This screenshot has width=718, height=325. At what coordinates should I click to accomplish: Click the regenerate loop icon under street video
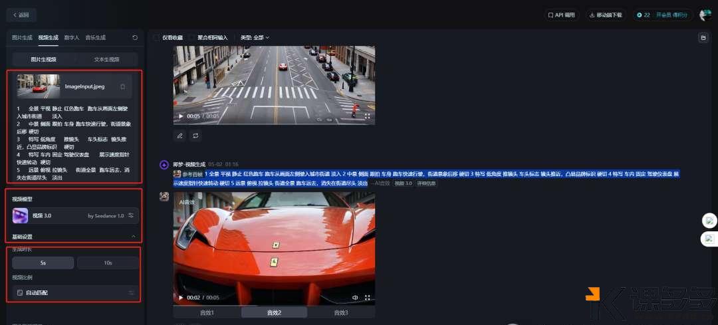tap(195, 136)
